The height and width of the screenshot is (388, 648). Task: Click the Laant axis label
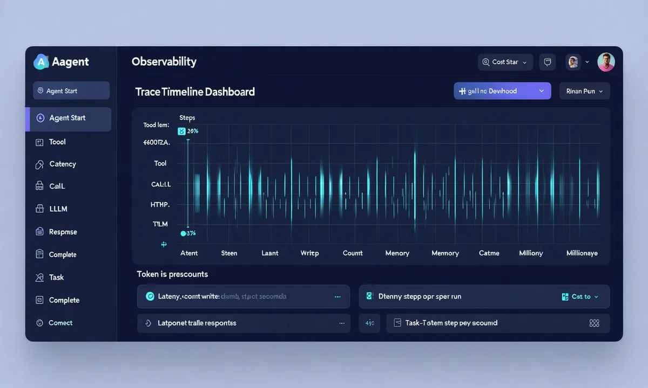269,253
